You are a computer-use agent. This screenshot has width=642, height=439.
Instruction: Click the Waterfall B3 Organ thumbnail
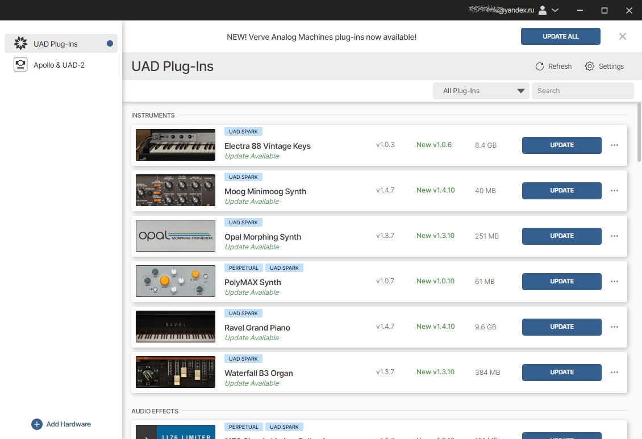pos(175,372)
